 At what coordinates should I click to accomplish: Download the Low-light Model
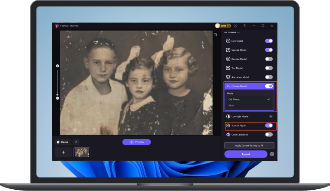pos(271,116)
